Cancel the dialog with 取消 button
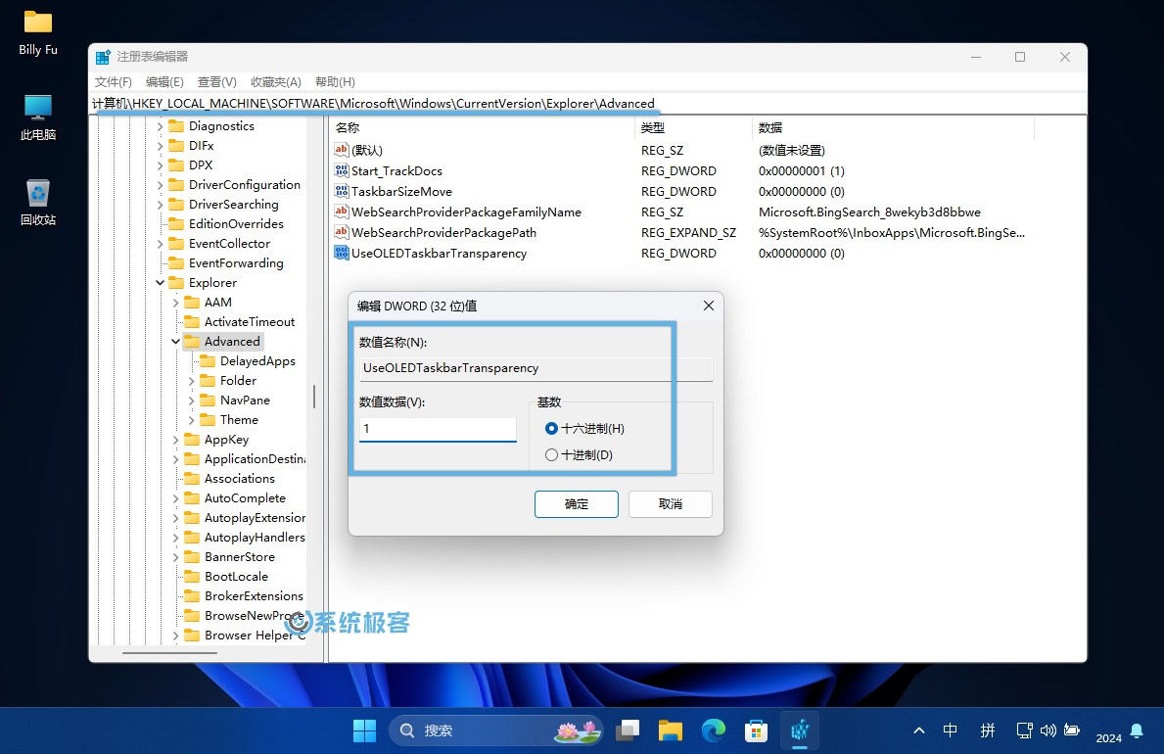 671,504
